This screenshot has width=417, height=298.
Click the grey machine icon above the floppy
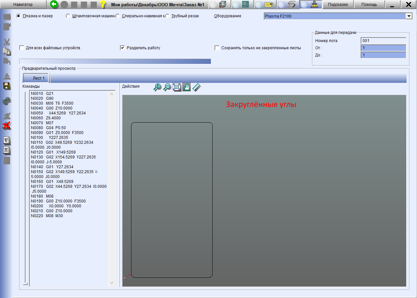click(x=7, y=77)
